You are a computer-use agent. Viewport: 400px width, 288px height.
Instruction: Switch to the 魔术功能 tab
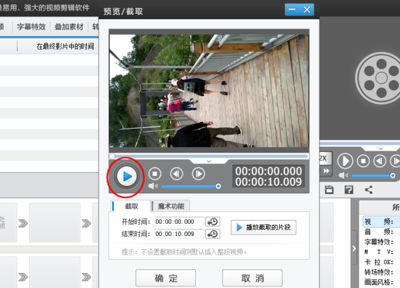171,206
